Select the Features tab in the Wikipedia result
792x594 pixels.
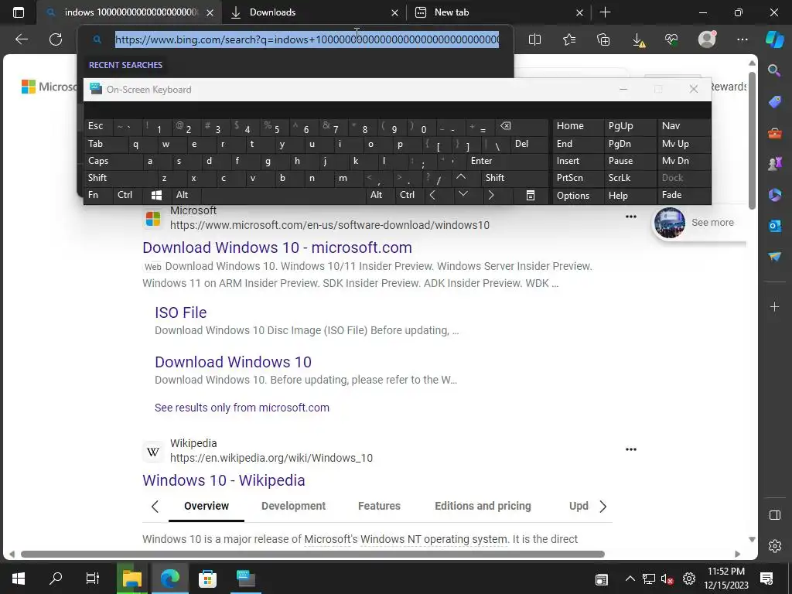point(379,506)
